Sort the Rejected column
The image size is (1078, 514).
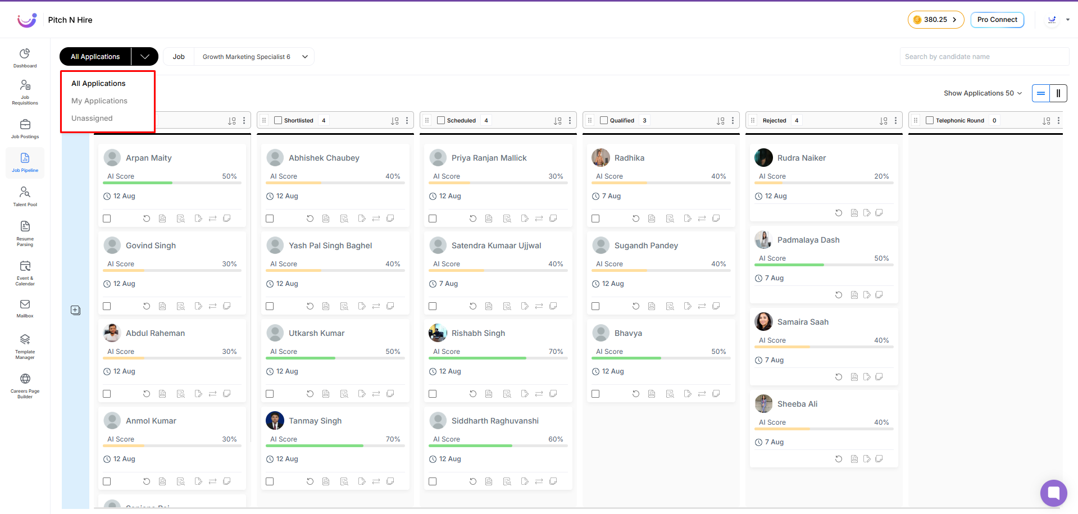pyautogui.click(x=884, y=121)
